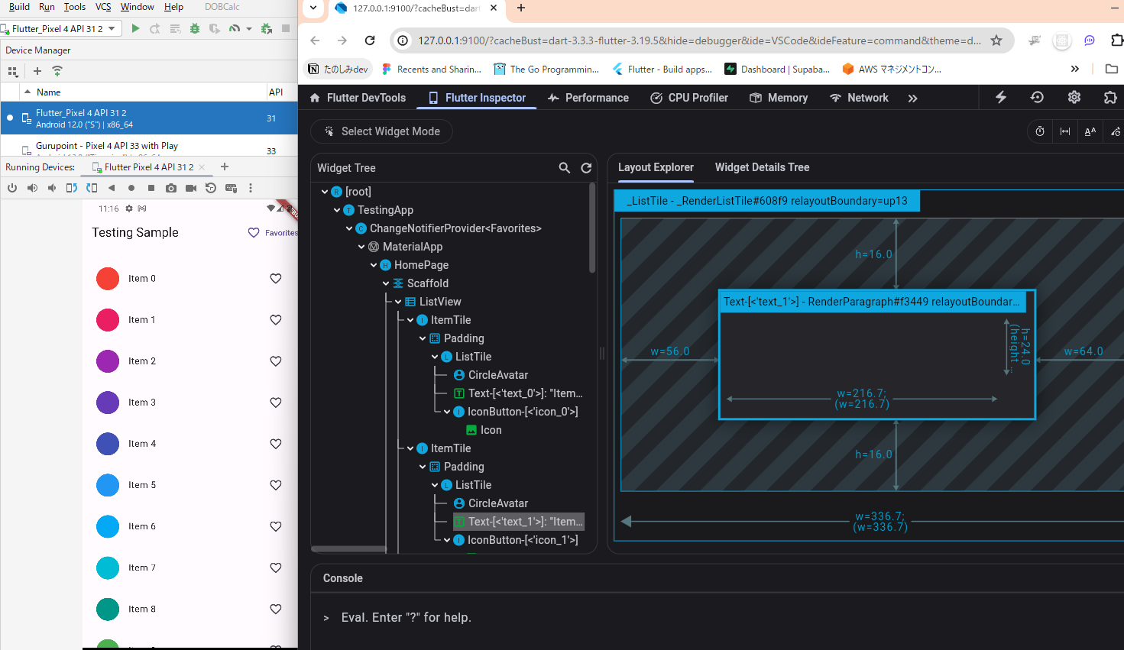Image resolution: width=1124 pixels, height=650 pixels.
Task: Open DevTools settings gear
Action: pos(1074,98)
